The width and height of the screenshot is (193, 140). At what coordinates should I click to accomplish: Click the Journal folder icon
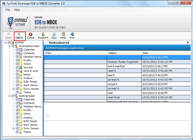coord(20,67)
